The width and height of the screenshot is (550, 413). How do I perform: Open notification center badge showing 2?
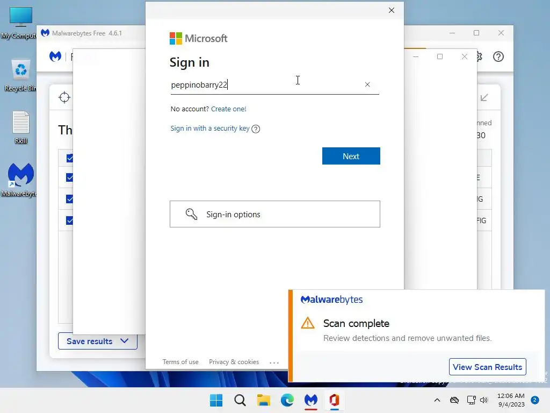pyautogui.click(x=535, y=400)
